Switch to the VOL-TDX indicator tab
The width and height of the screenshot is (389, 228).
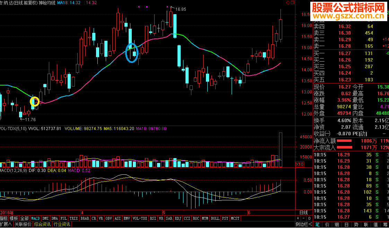(140, 219)
